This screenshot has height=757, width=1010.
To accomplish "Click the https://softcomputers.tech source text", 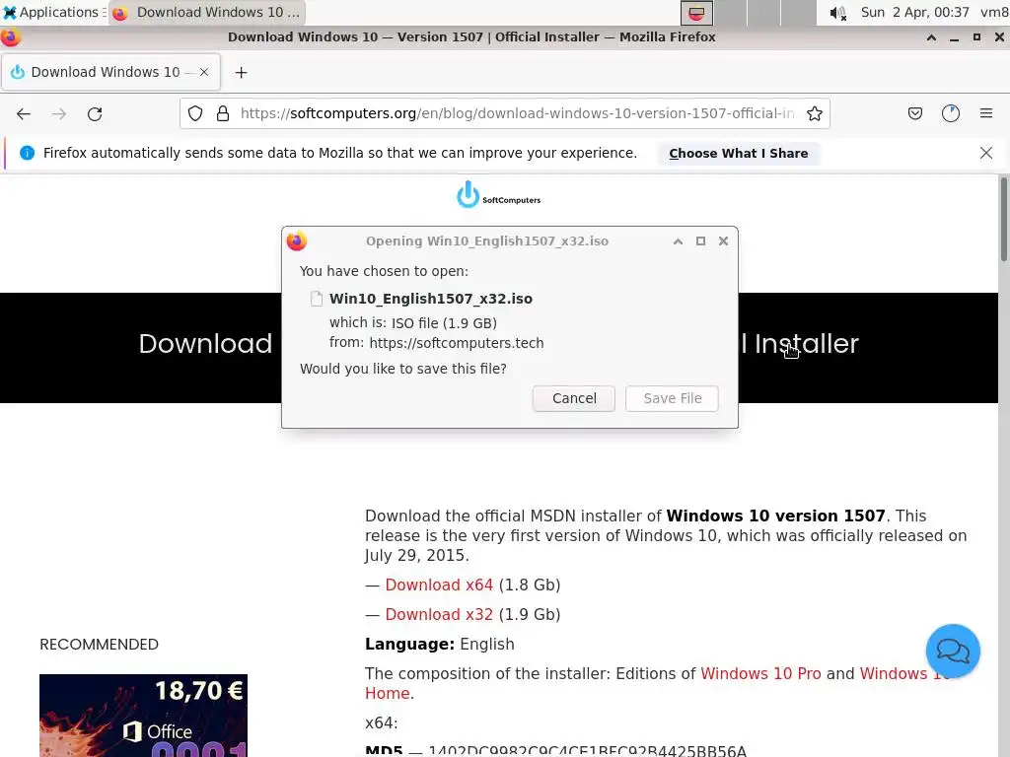I will (456, 343).
